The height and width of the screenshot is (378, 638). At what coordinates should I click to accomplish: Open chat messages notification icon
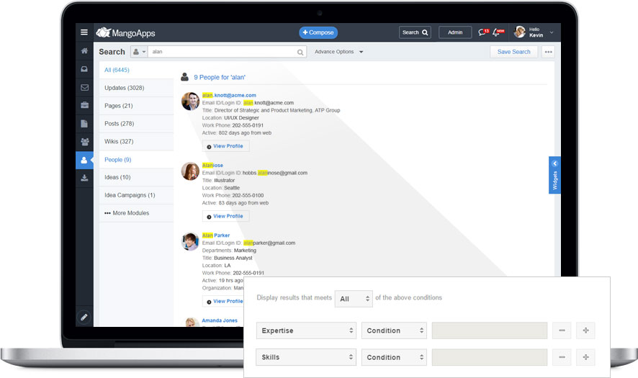coord(483,32)
